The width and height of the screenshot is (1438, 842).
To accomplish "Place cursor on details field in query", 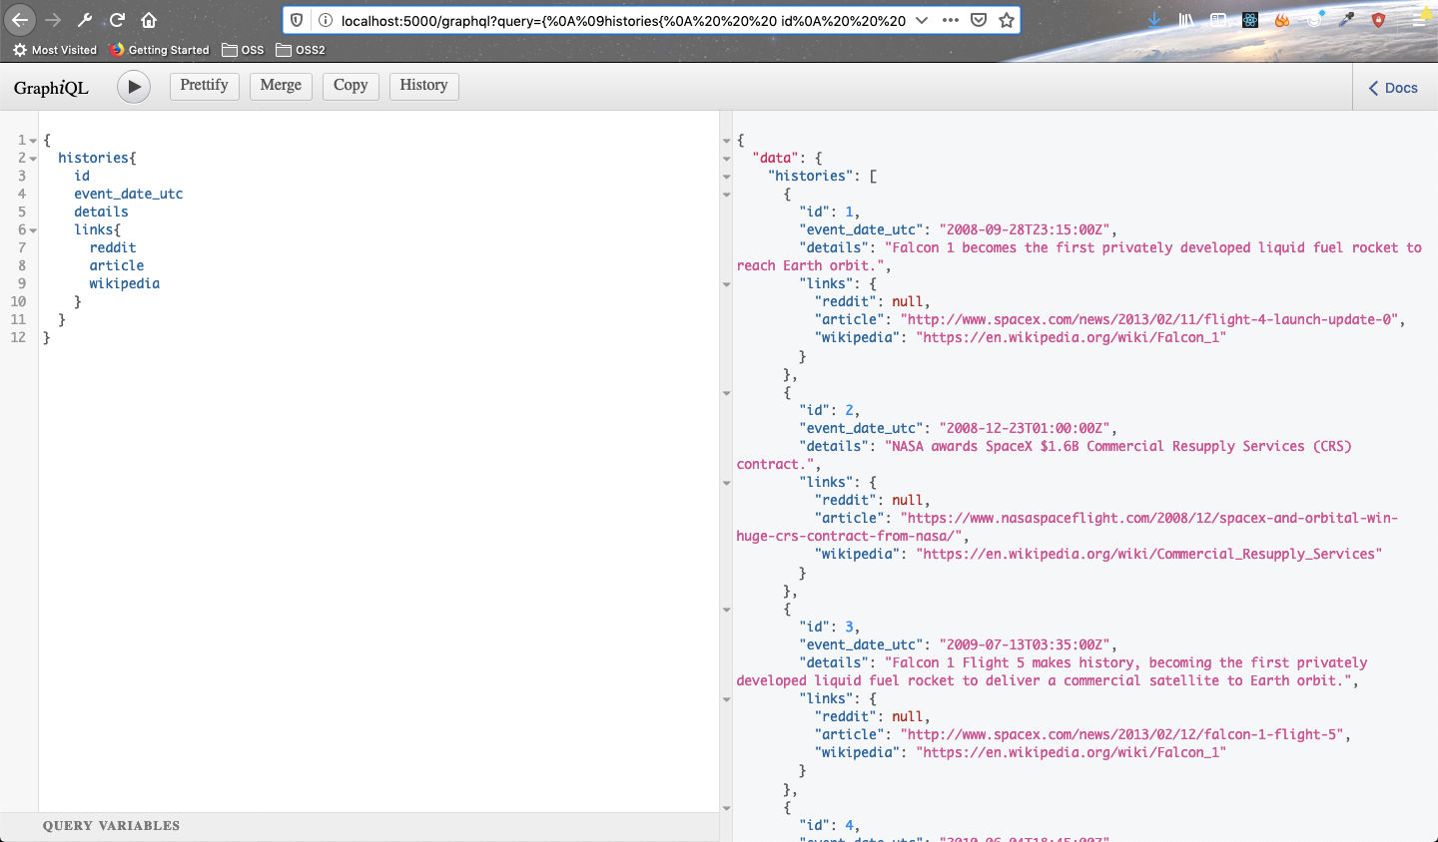I will click(101, 211).
